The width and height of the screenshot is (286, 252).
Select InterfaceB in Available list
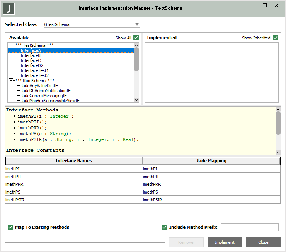pos(31,55)
